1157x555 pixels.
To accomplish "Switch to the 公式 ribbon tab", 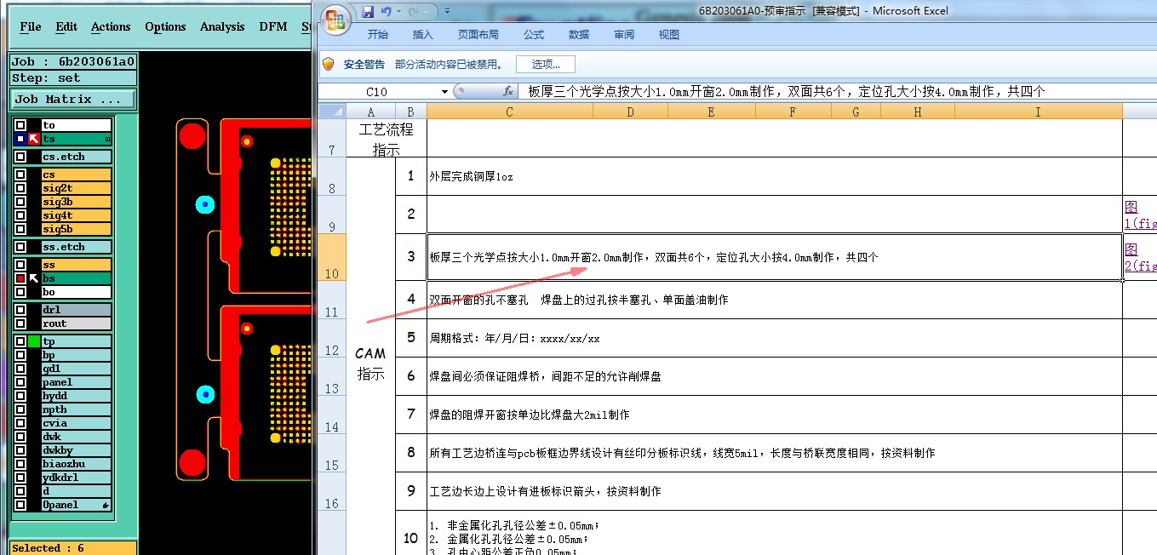I will pos(534,35).
